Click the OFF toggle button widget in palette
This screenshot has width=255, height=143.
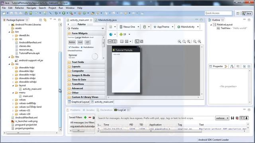(x=88, y=42)
